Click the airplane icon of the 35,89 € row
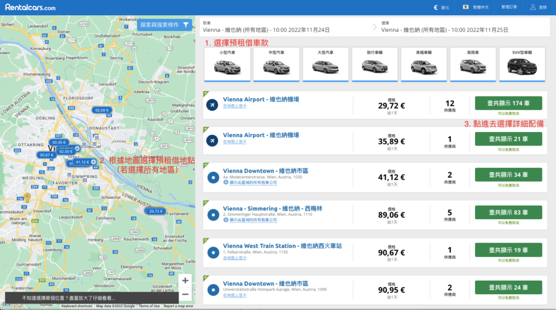Viewport: 556px width, 310px height. [x=212, y=141]
